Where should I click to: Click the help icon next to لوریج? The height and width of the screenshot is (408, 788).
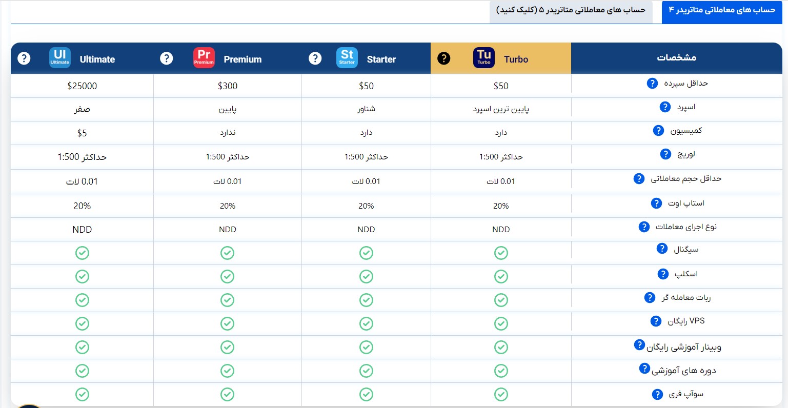click(665, 154)
